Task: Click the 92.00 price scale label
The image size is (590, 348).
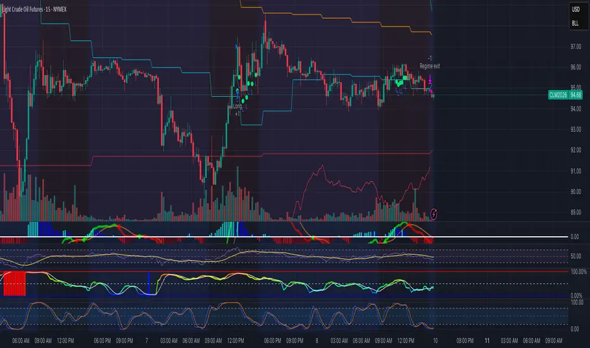Action: [x=575, y=150]
